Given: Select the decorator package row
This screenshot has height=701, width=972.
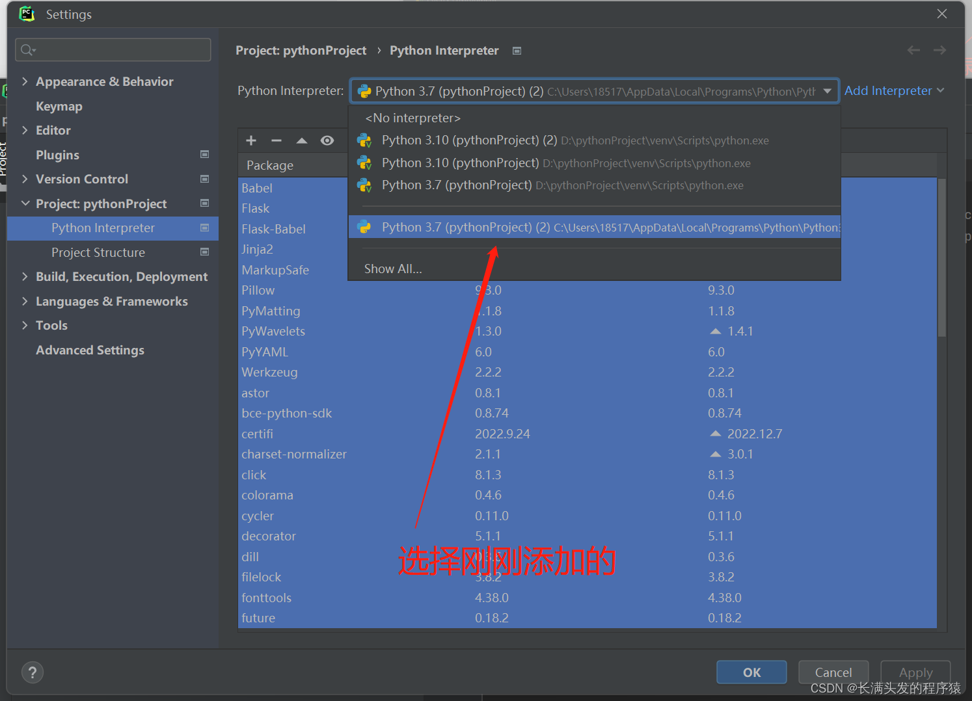Looking at the screenshot, I should coord(587,536).
